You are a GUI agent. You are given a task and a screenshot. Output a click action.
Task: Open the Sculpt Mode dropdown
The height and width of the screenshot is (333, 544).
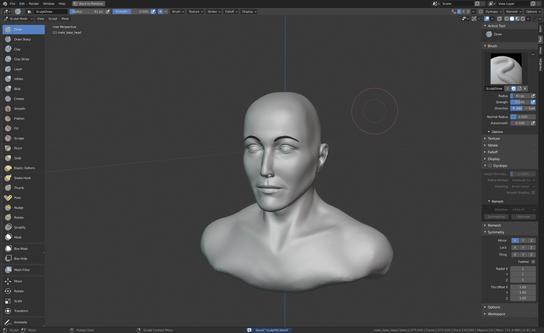coord(18,19)
